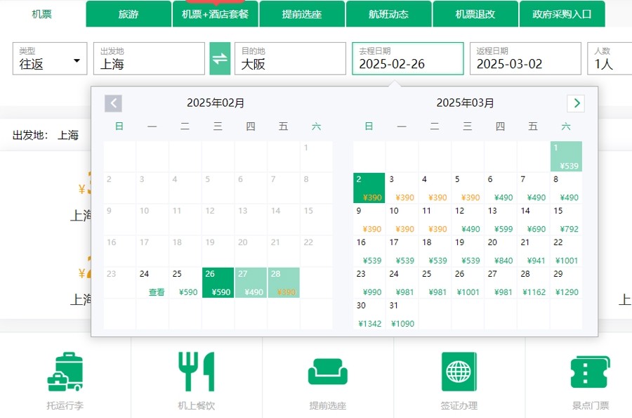This screenshot has height=418, width=632.
Task: Open the 航班动态 tab
Action: coord(388,14)
